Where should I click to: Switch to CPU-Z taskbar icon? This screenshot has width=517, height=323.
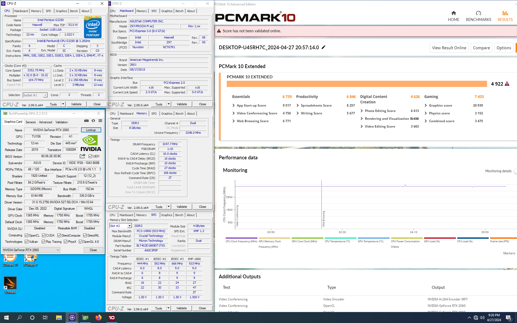click(72, 318)
